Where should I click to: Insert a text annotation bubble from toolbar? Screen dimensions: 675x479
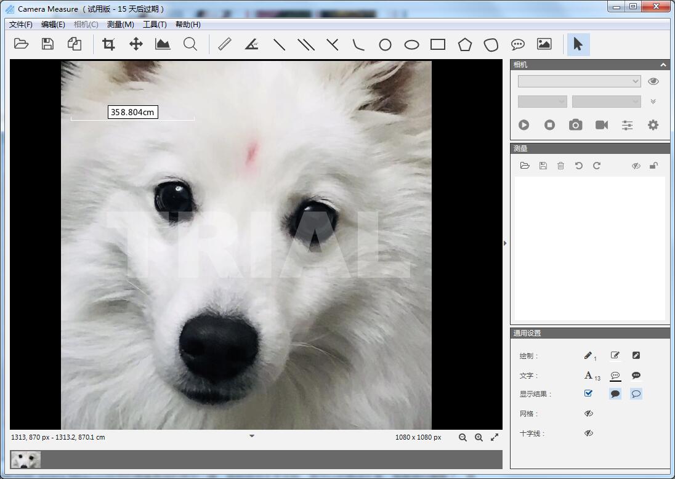[518, 44]
